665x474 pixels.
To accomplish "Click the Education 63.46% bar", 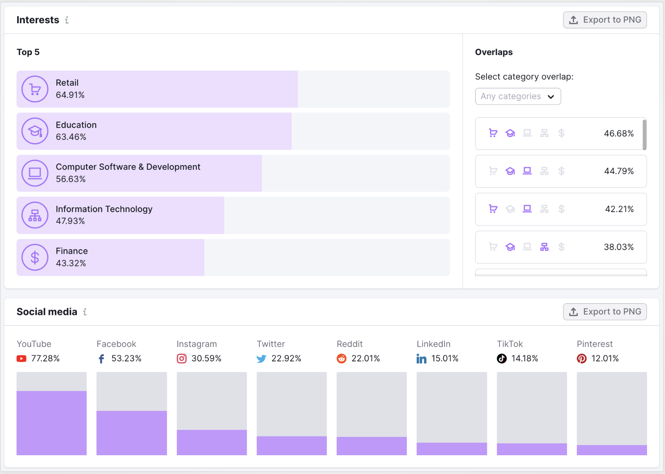I will point(154,131).
